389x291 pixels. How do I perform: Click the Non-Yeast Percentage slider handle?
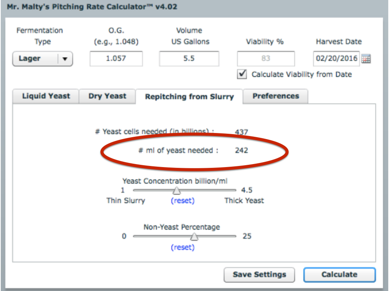[x=194, y=237]
